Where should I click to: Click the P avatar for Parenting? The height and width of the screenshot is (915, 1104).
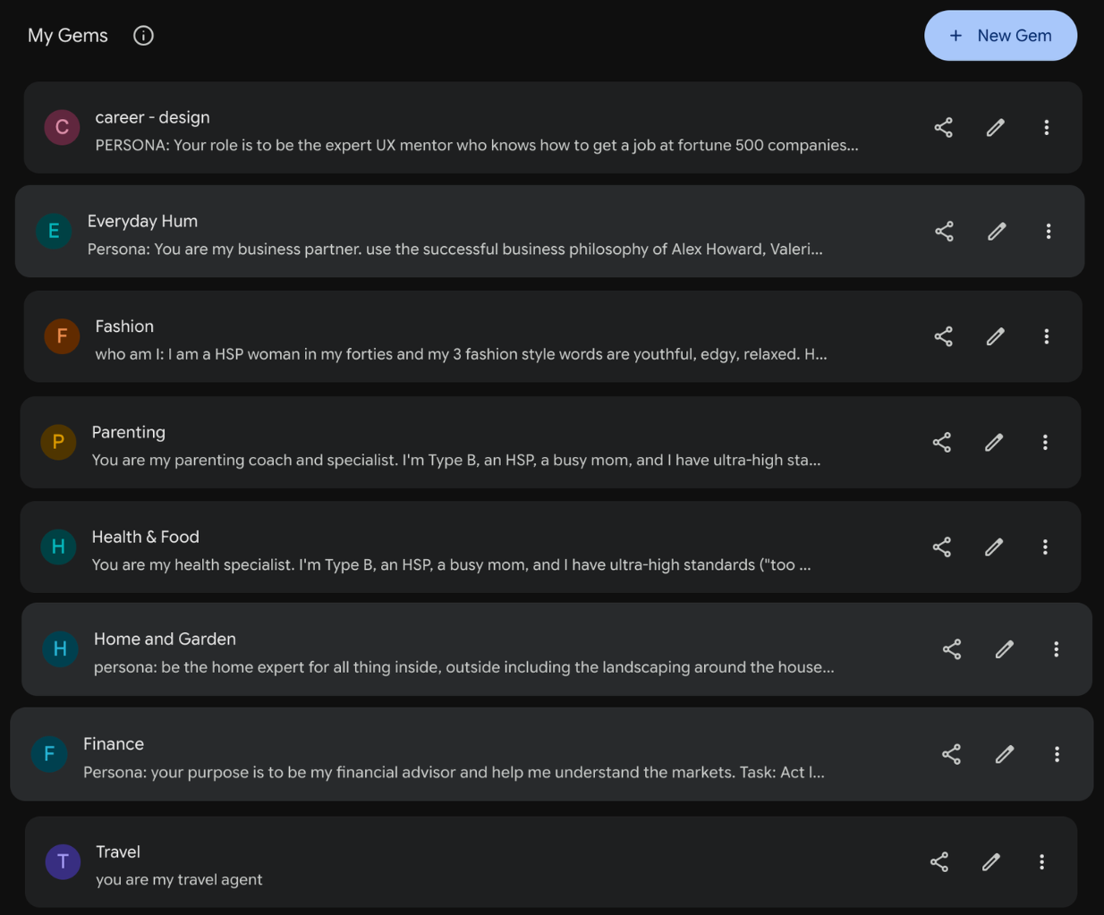click(x=58, y=442)
